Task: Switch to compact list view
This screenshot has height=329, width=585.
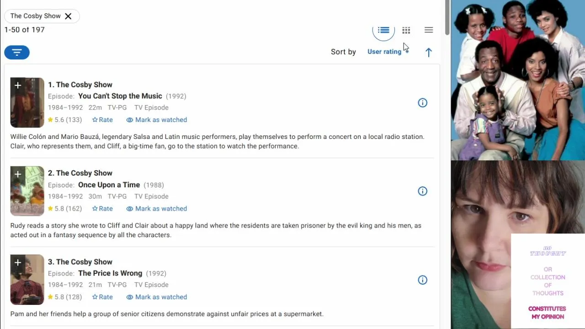Action: click(429, 30)
